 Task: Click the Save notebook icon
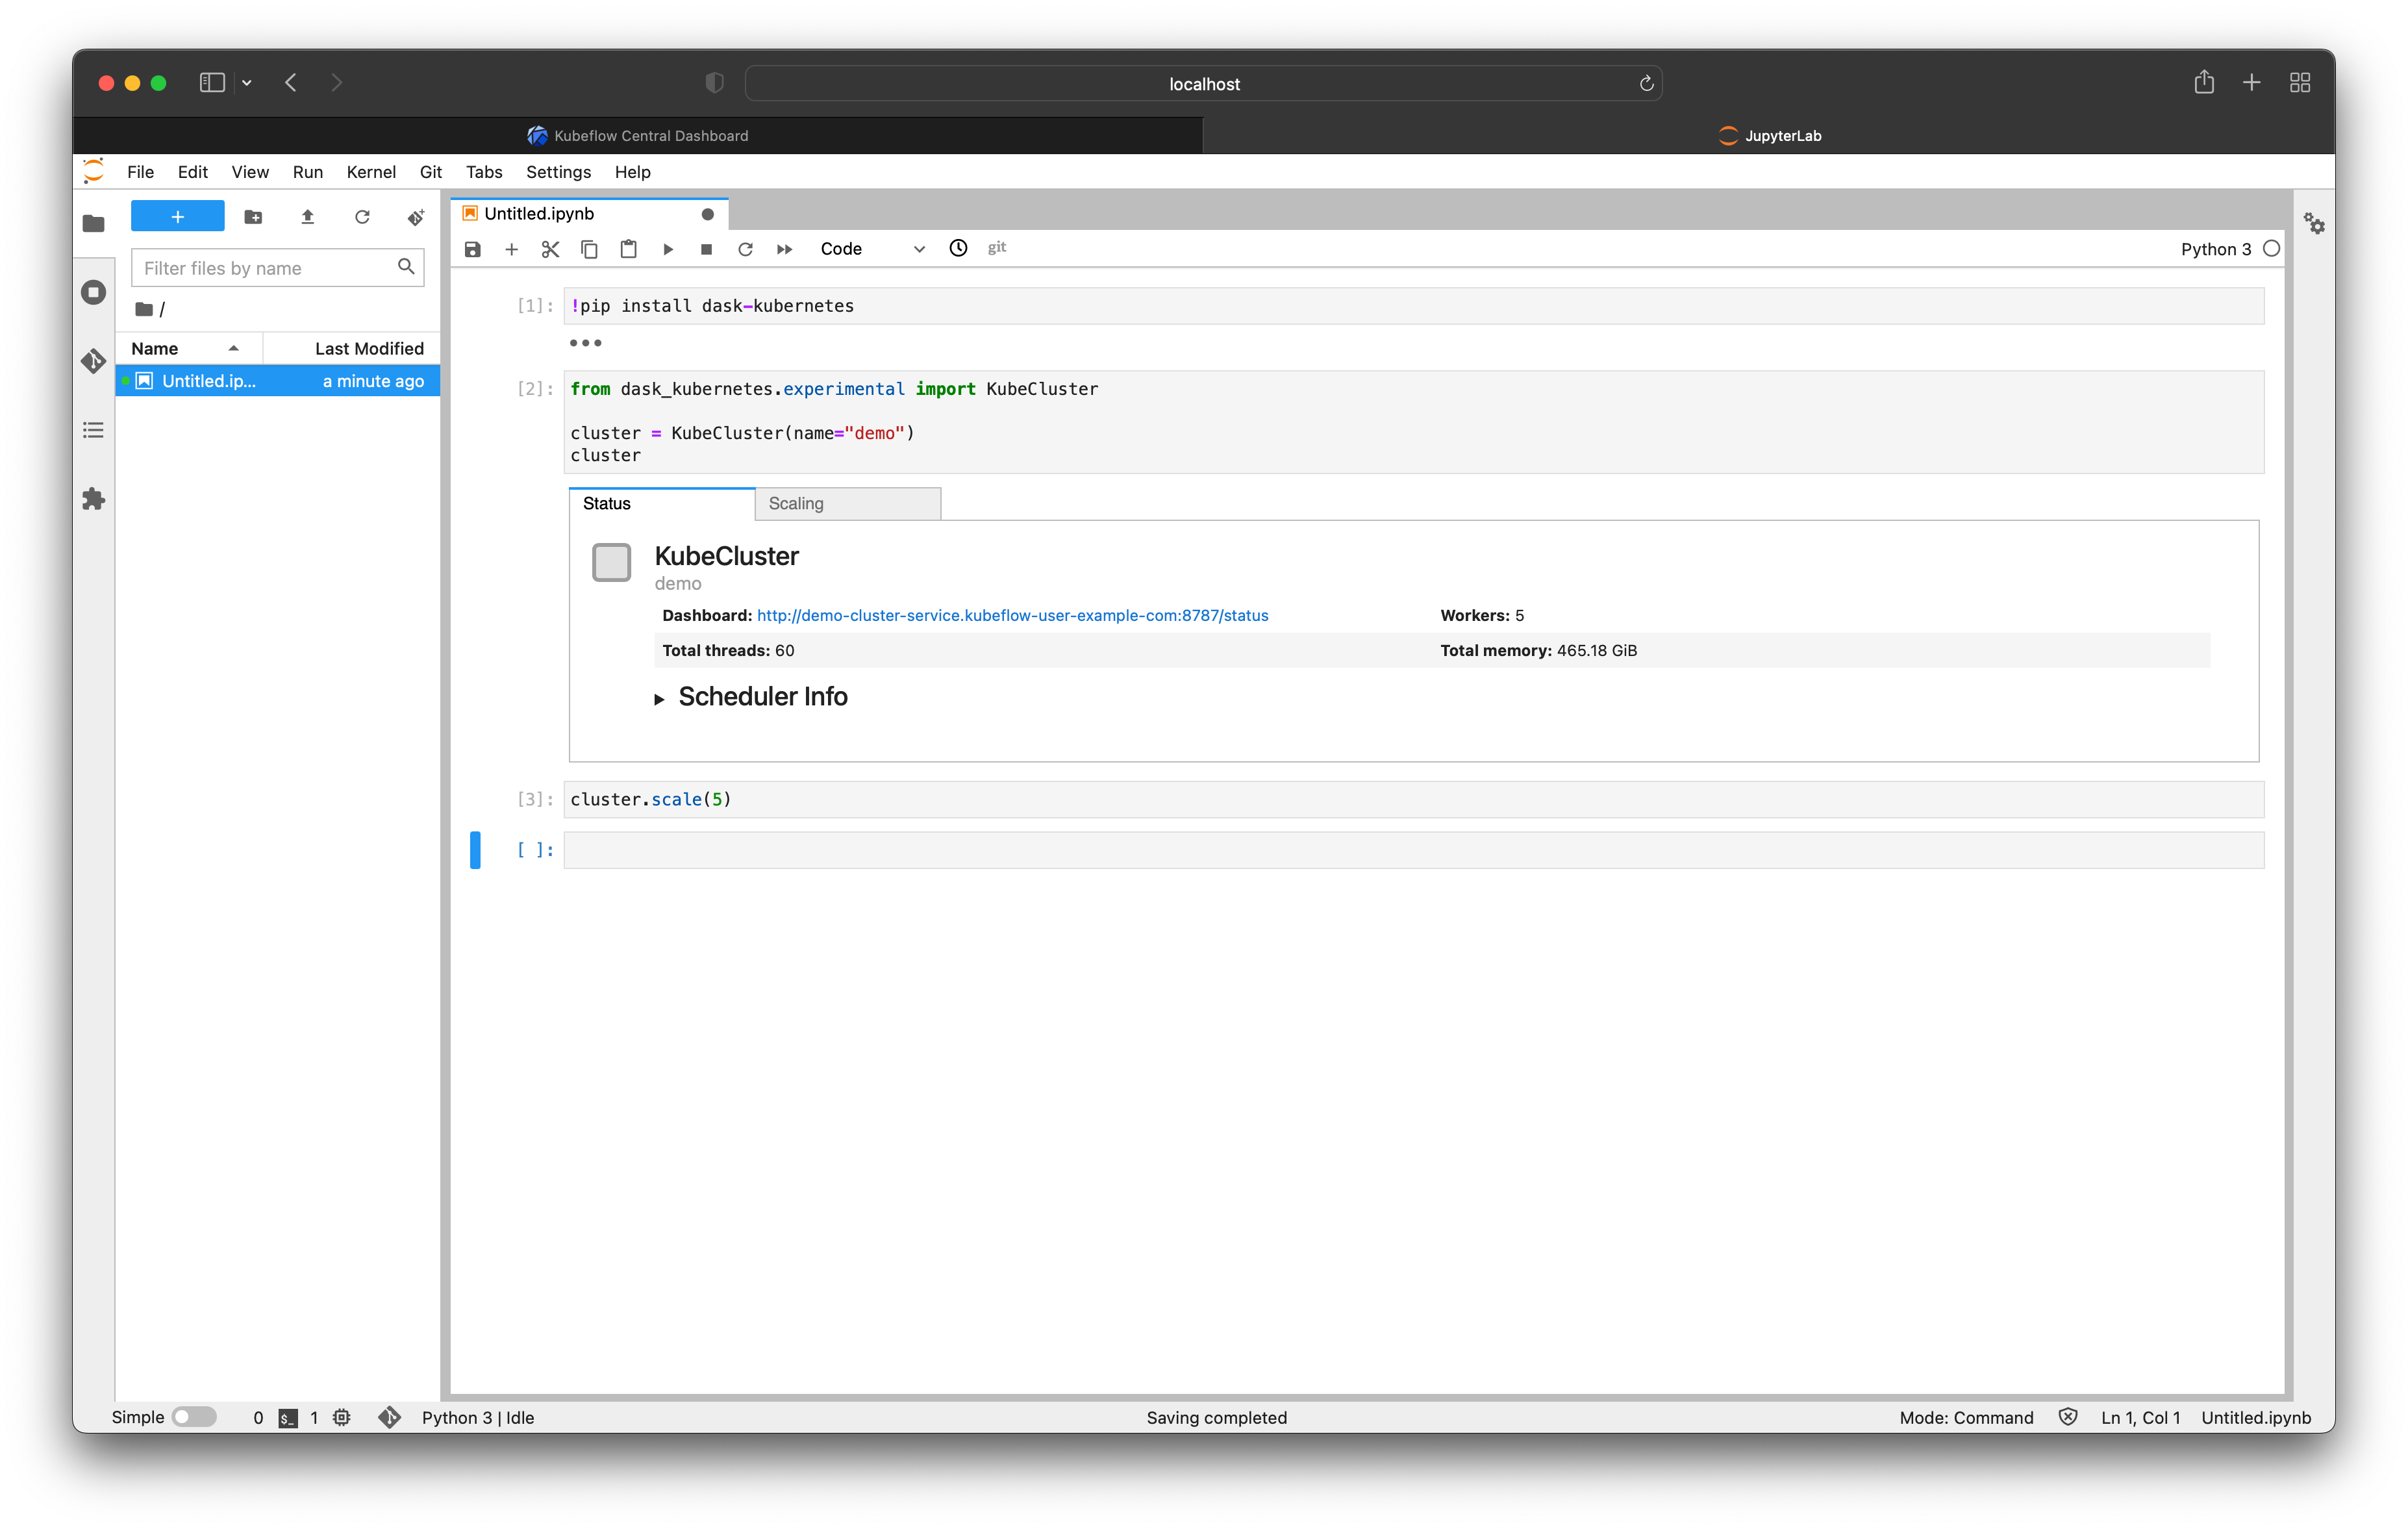click(x=473, y=249)
